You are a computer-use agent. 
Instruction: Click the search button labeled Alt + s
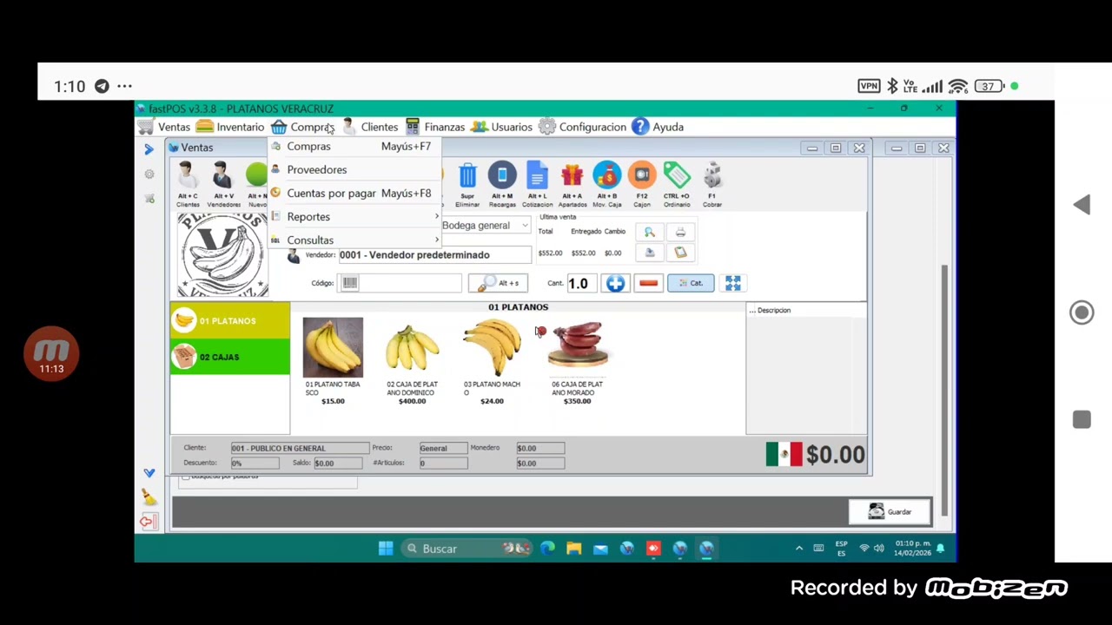point(498,283)
